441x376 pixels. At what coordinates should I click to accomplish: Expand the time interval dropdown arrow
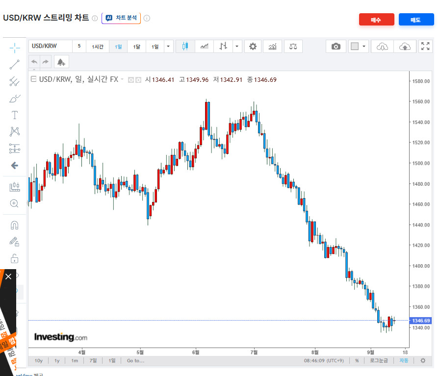tap(168, 47)
